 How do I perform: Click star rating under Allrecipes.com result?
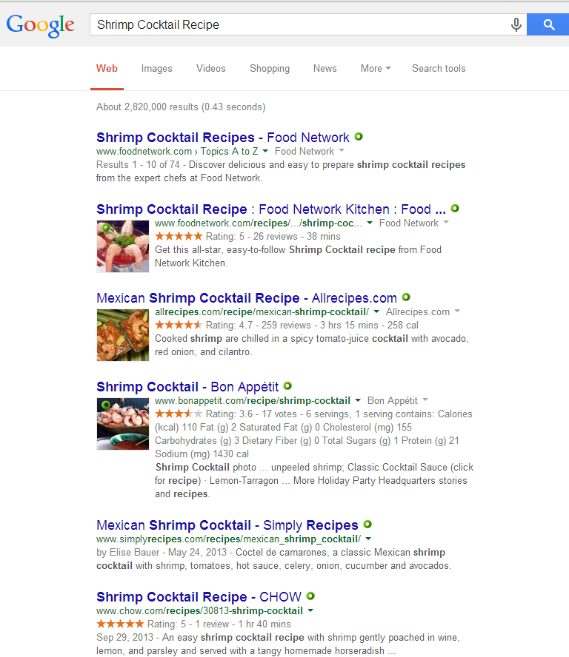coord(179,325)
